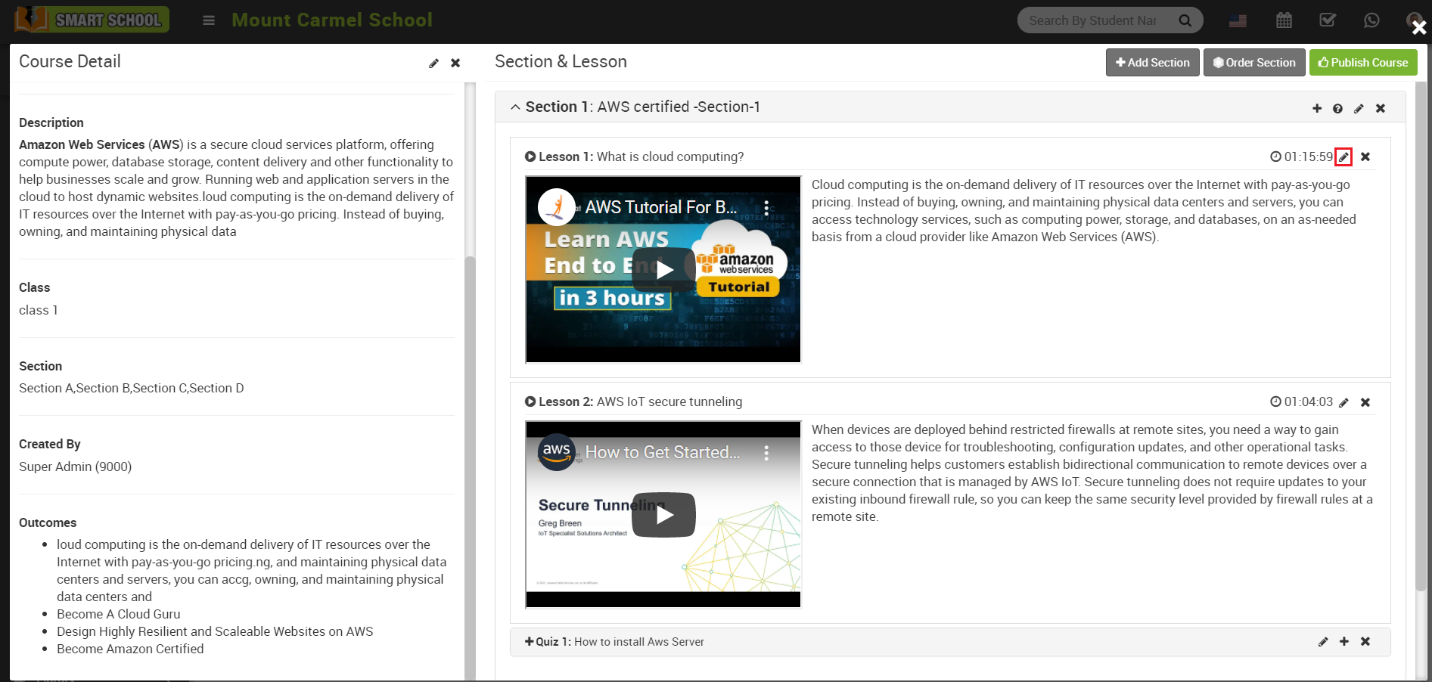Image resolution: width=1432 pixels, height=682 pixels.
Task: Edit the AWS certified Section 1 details
Action: [1359, 108]
